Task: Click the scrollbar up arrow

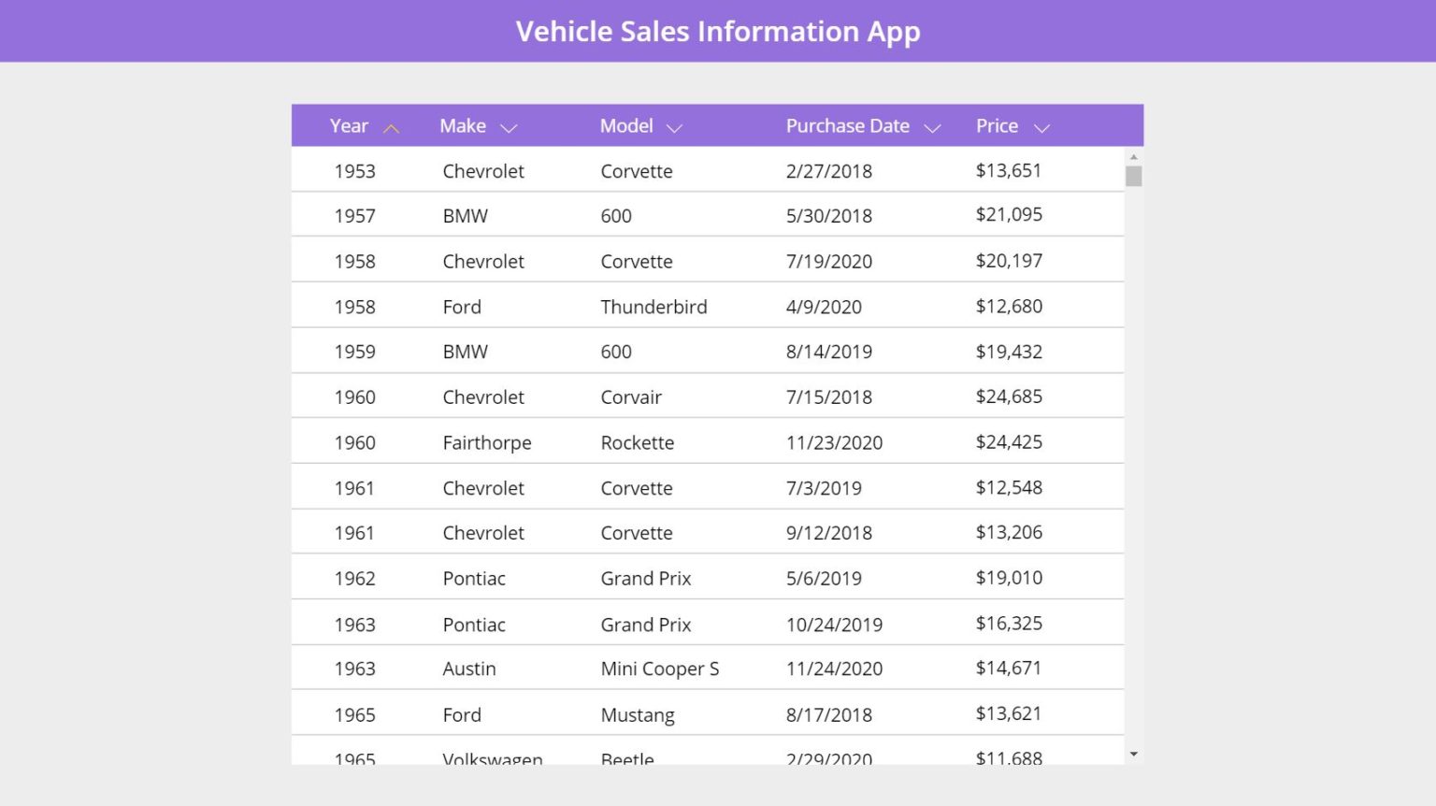Action: (1134, 157)
